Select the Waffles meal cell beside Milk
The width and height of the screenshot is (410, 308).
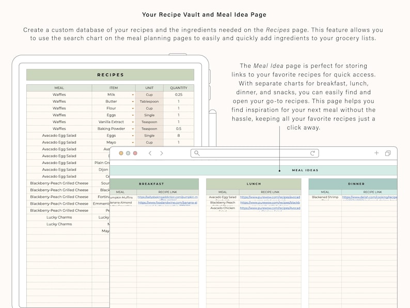click(x=59, y=95)
